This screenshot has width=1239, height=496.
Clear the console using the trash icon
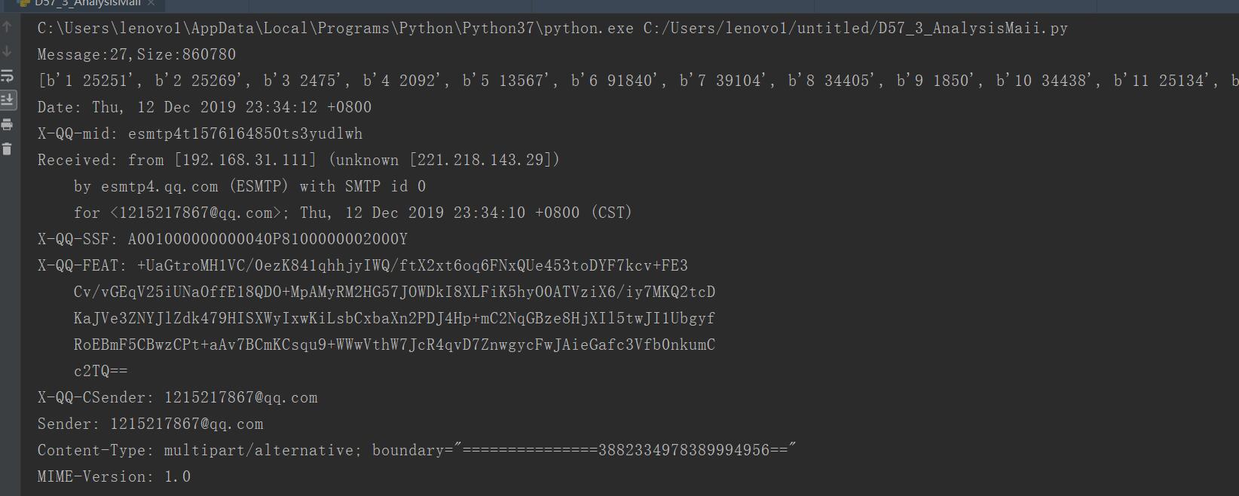tap(8, 148)
